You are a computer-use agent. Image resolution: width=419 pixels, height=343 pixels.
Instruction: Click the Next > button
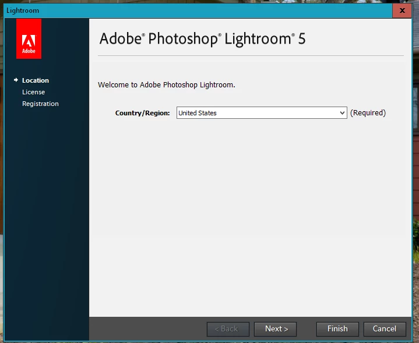275,329
